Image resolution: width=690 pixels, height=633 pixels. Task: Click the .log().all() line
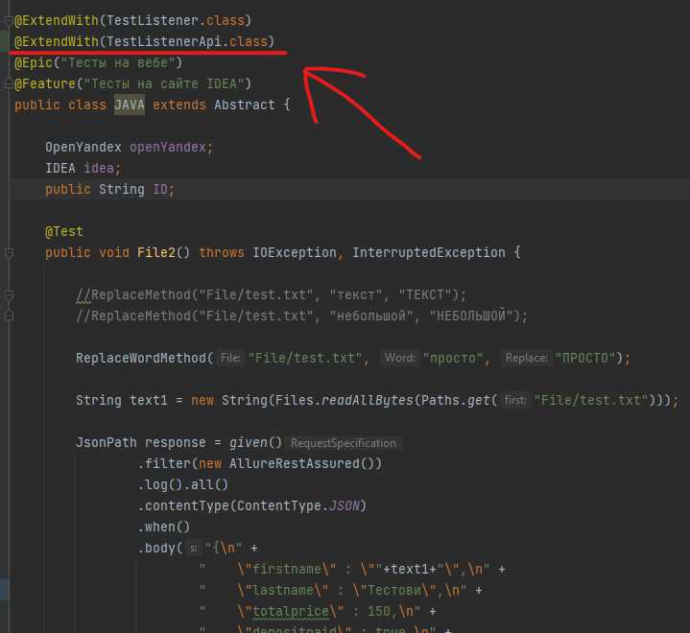[183, 484]
